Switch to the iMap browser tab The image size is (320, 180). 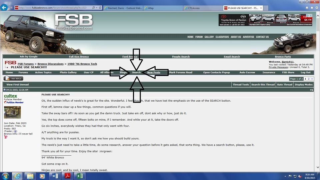(x=163, y=8)
